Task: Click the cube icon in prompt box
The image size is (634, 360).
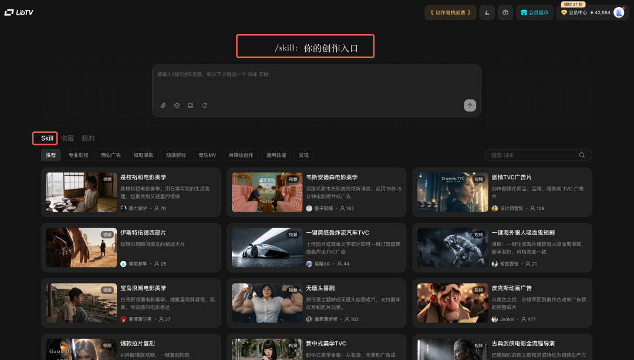Action: click(177, 106)
